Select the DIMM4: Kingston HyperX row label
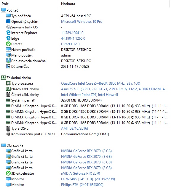This screenshot has height=188, width=174. point(34,123)
